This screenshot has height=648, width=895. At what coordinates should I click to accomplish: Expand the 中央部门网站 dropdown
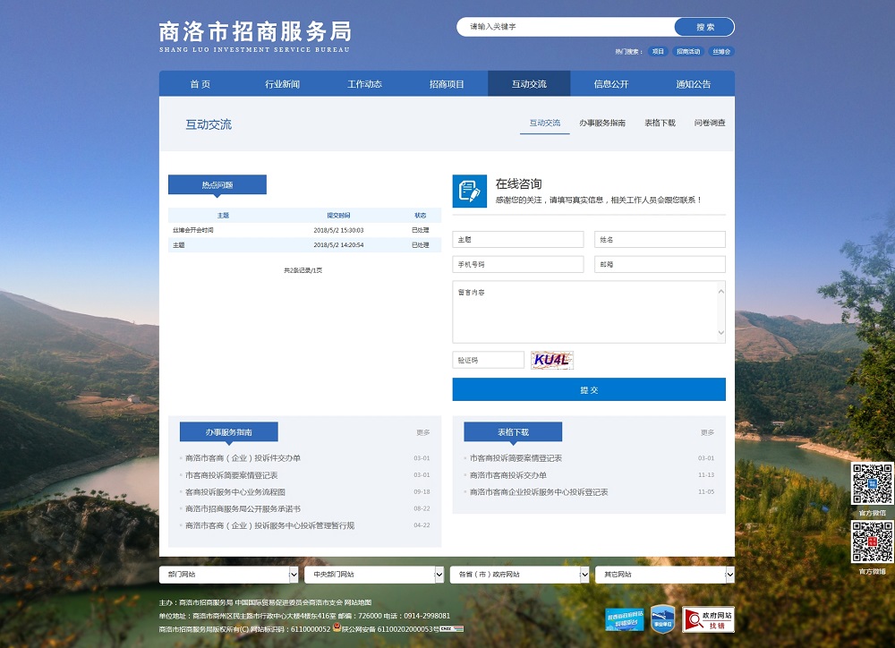pyautogui.click(x=373, y=574)
